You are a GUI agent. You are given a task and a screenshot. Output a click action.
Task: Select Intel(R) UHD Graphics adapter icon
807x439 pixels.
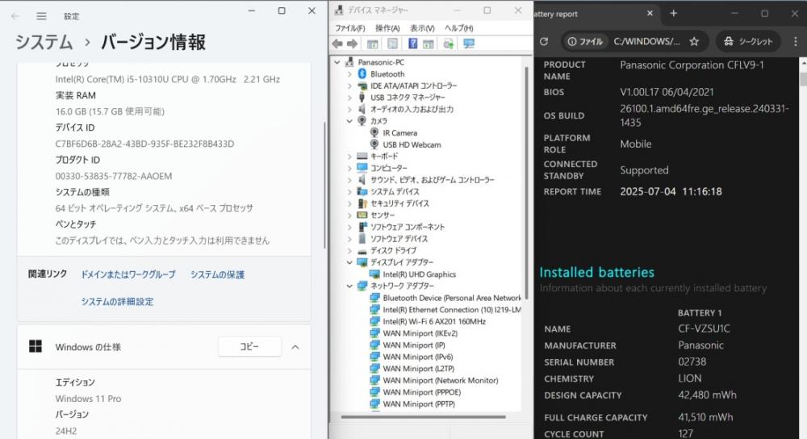coord(374,274)
